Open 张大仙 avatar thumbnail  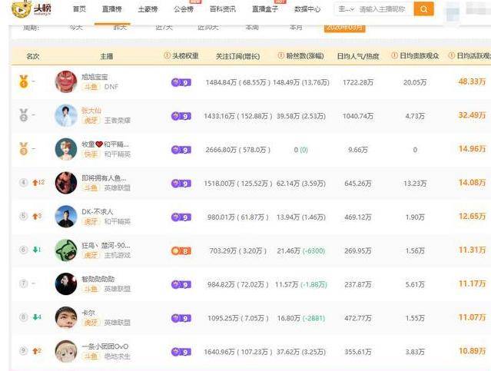click(x=66, y=115)
